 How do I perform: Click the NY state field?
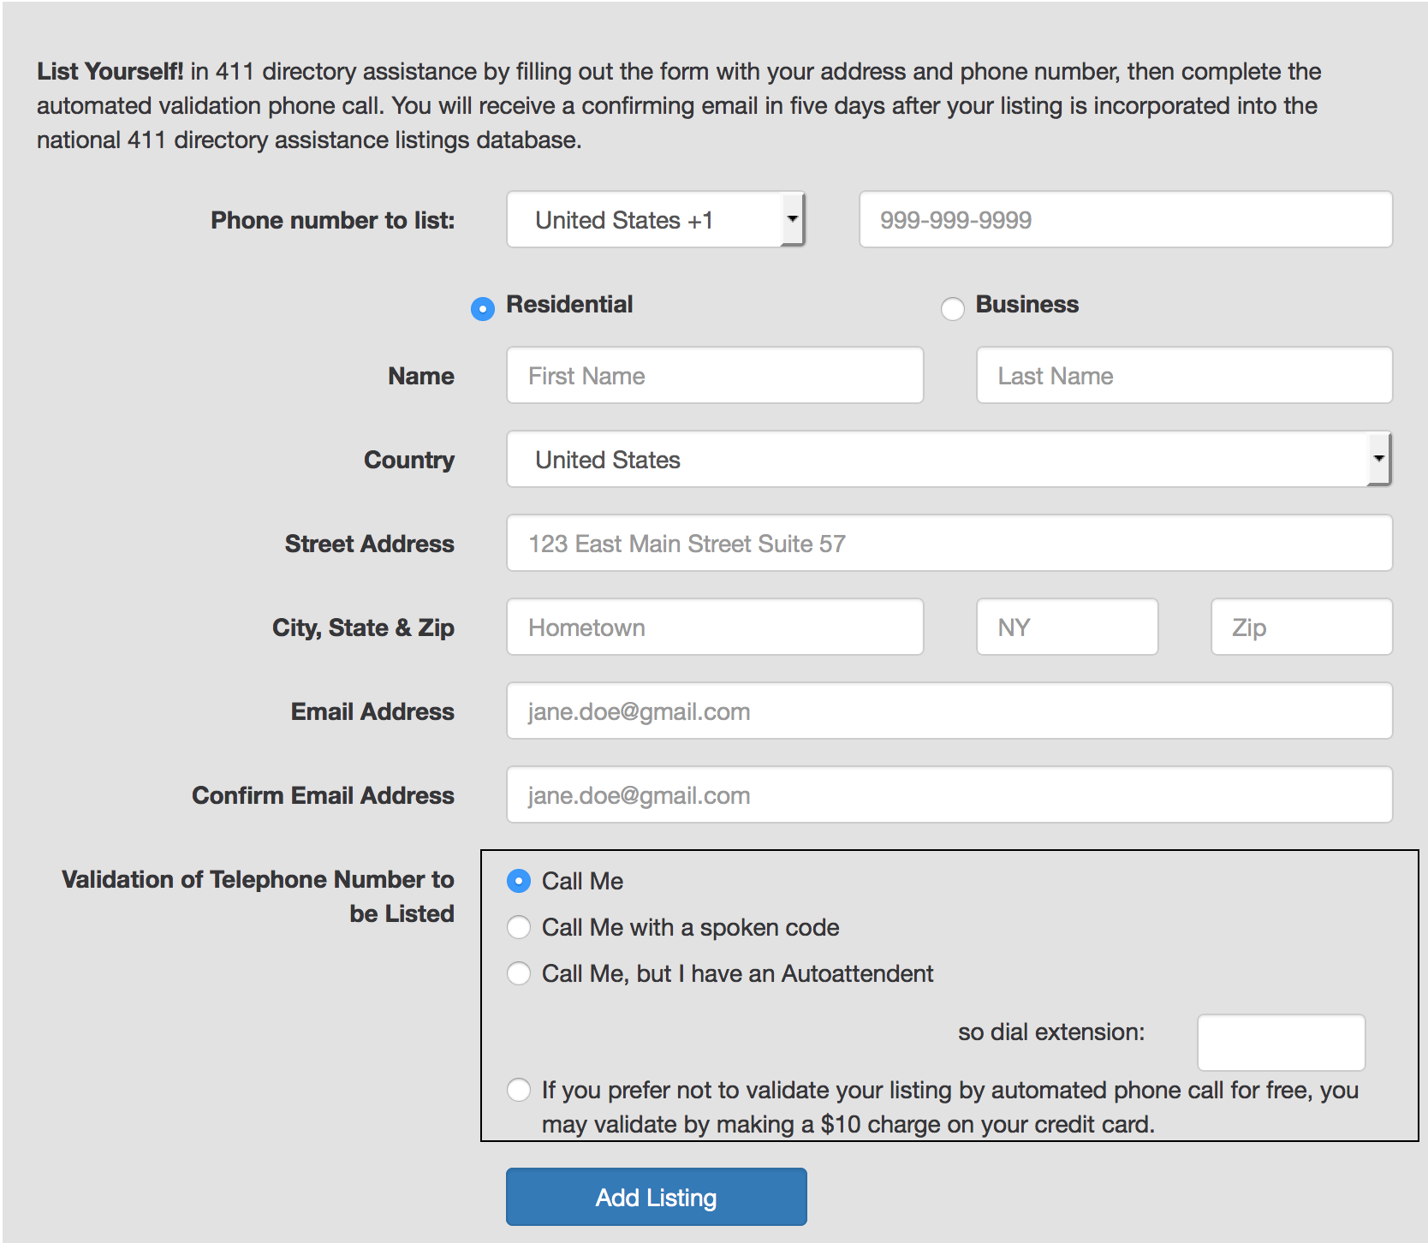pos(1066,627)
